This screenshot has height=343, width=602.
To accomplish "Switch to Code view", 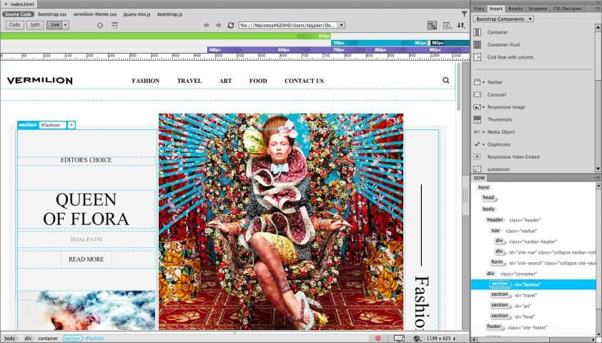I will pyautogui.click(x=14, y=25).
